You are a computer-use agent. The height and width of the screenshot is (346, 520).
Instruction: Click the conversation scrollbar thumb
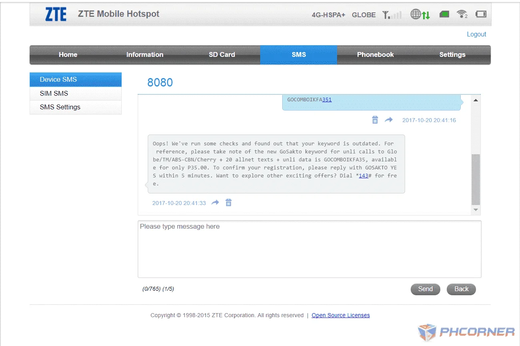(476, 180)
